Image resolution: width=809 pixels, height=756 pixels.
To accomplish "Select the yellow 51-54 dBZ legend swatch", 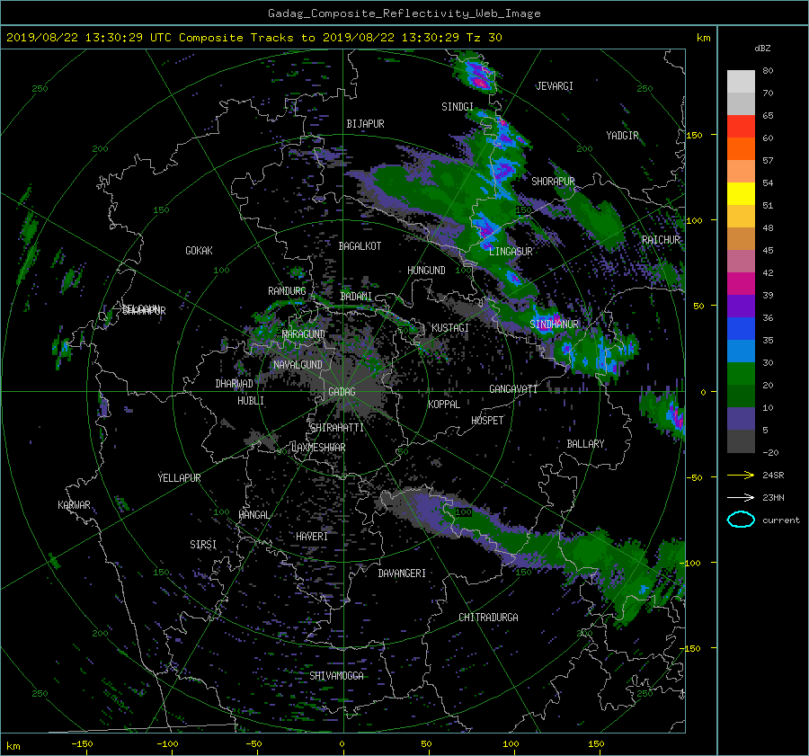I will point(741,194).
